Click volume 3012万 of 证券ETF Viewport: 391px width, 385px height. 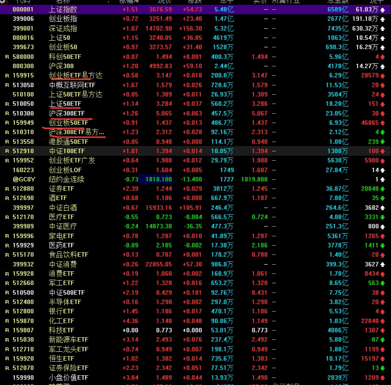coord(223,189)
